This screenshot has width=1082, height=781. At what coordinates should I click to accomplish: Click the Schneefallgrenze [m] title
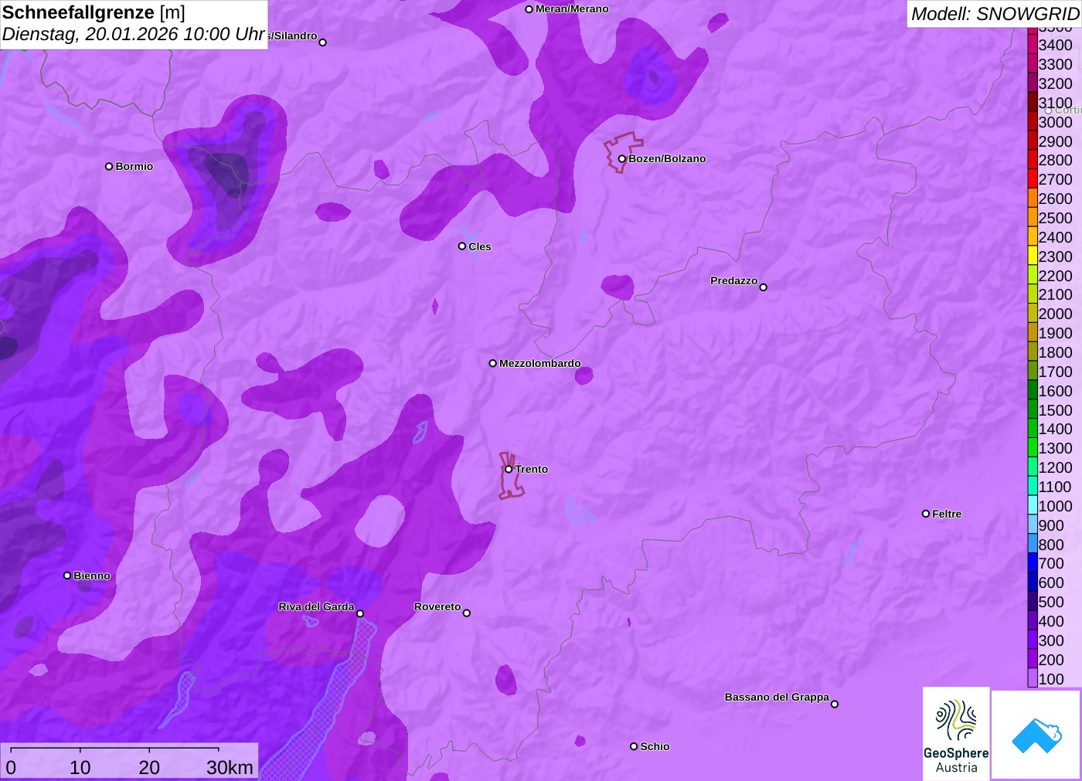click(x=94, y=13)
